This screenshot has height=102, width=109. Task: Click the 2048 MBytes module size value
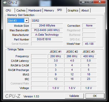pos(47,25)
